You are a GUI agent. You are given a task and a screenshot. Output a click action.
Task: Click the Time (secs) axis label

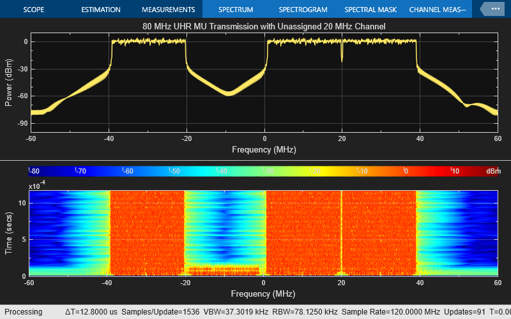[8, 233]
